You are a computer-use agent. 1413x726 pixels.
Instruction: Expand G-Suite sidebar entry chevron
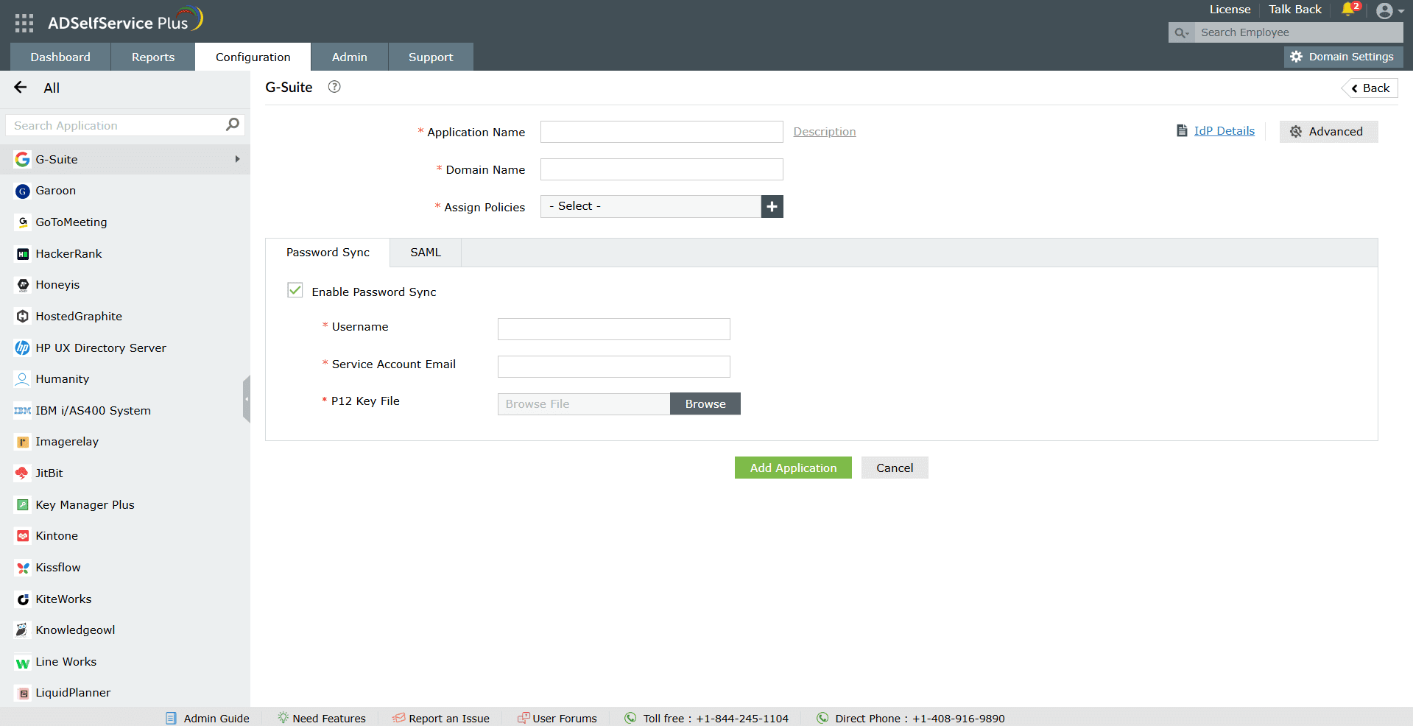coord(236,159)
